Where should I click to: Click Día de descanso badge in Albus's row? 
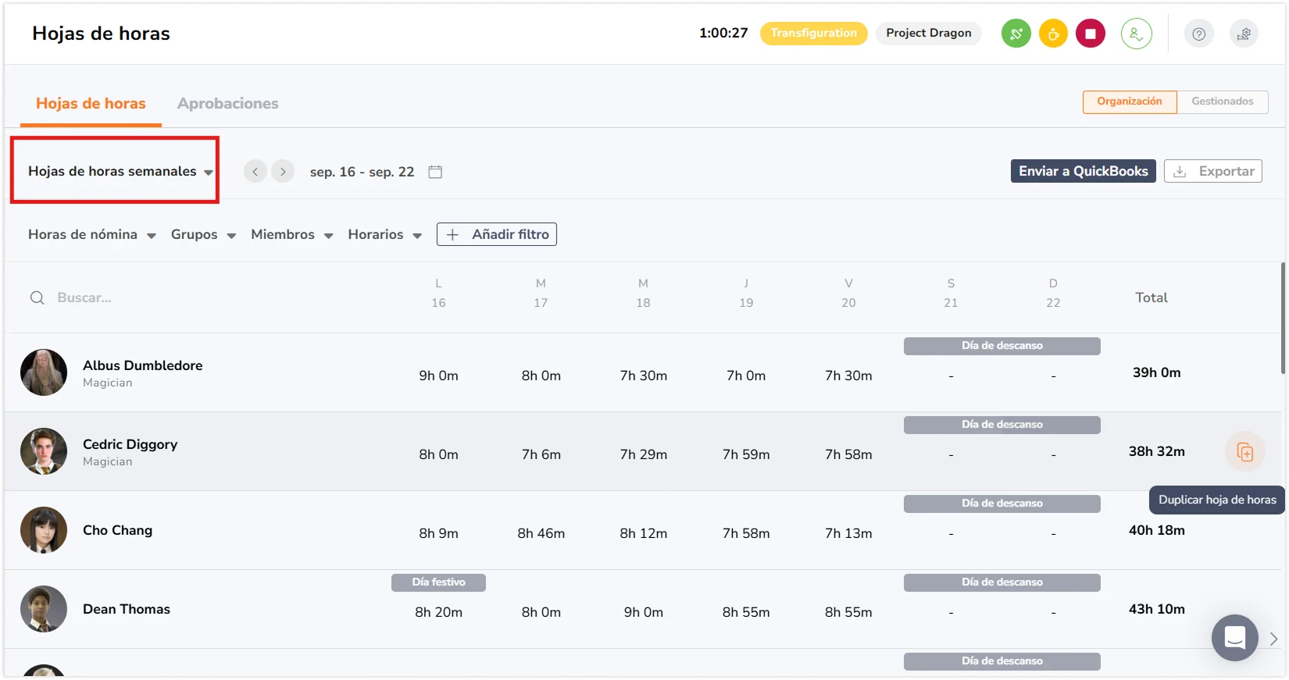[x=1002, y=346]
